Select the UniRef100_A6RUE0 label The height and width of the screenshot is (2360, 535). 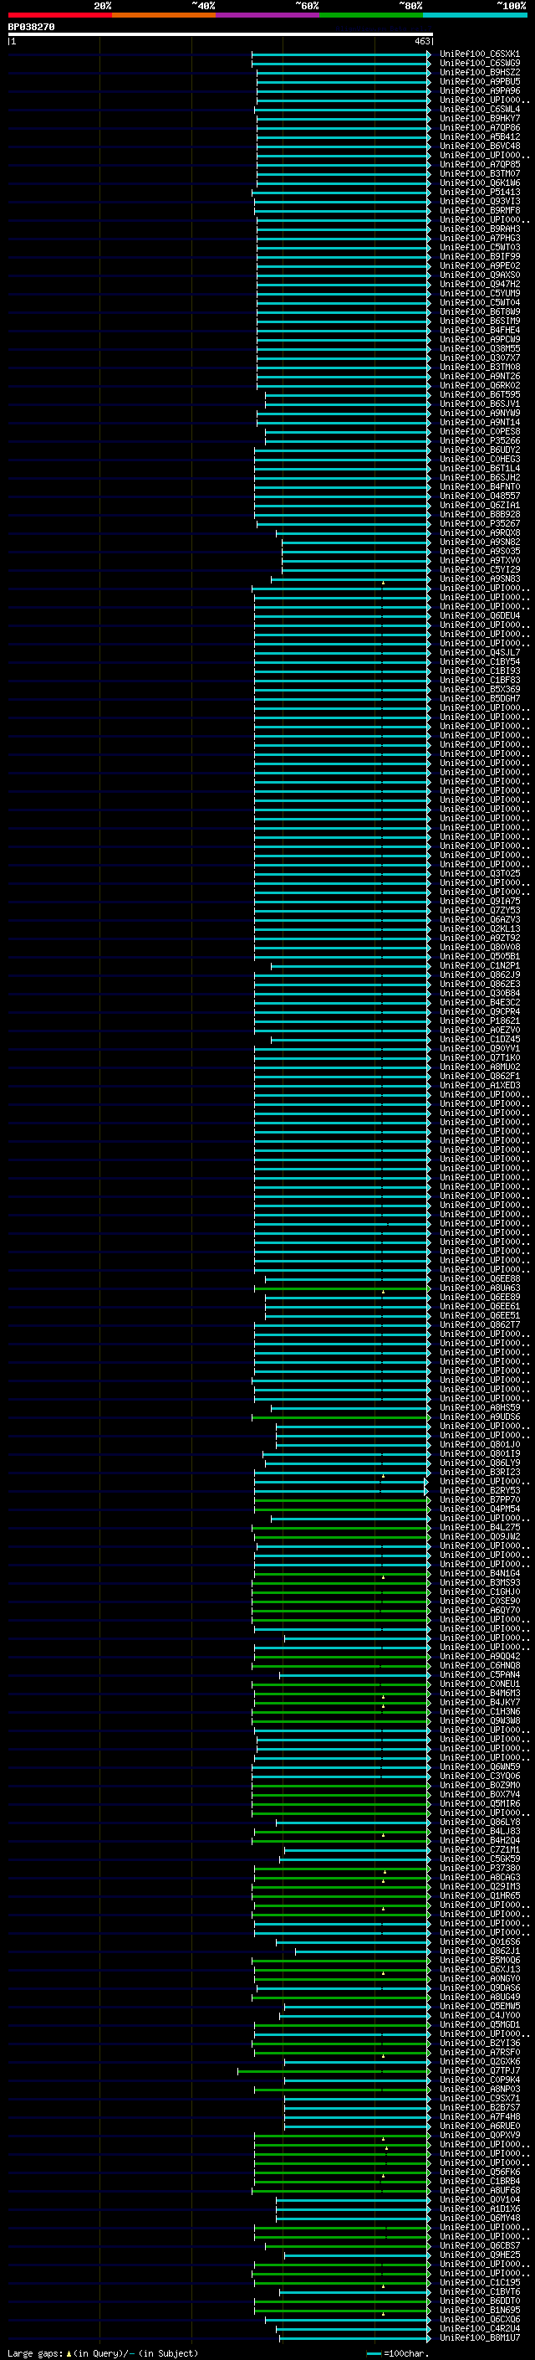tap(480, 2126)
